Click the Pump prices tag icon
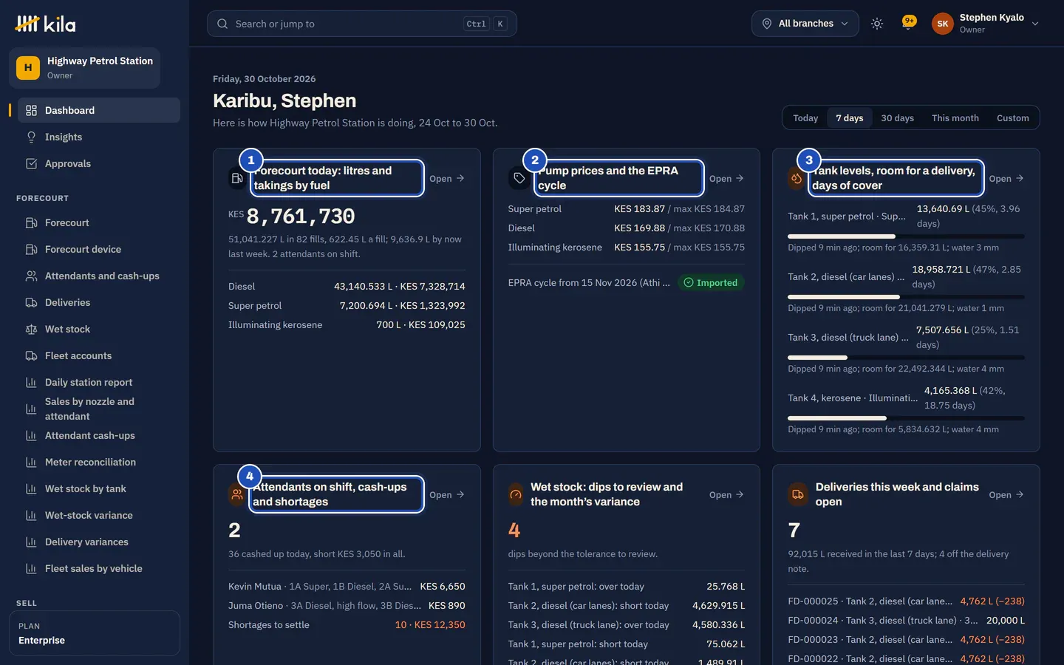Viewport: 1064px width, 665px height. 519,178
